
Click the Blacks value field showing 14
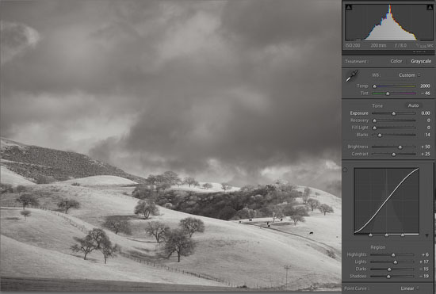427,135
